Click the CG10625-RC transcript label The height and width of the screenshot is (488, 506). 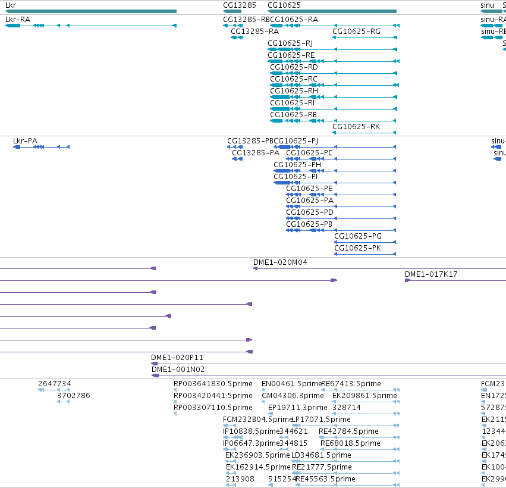tap(294, 79)
